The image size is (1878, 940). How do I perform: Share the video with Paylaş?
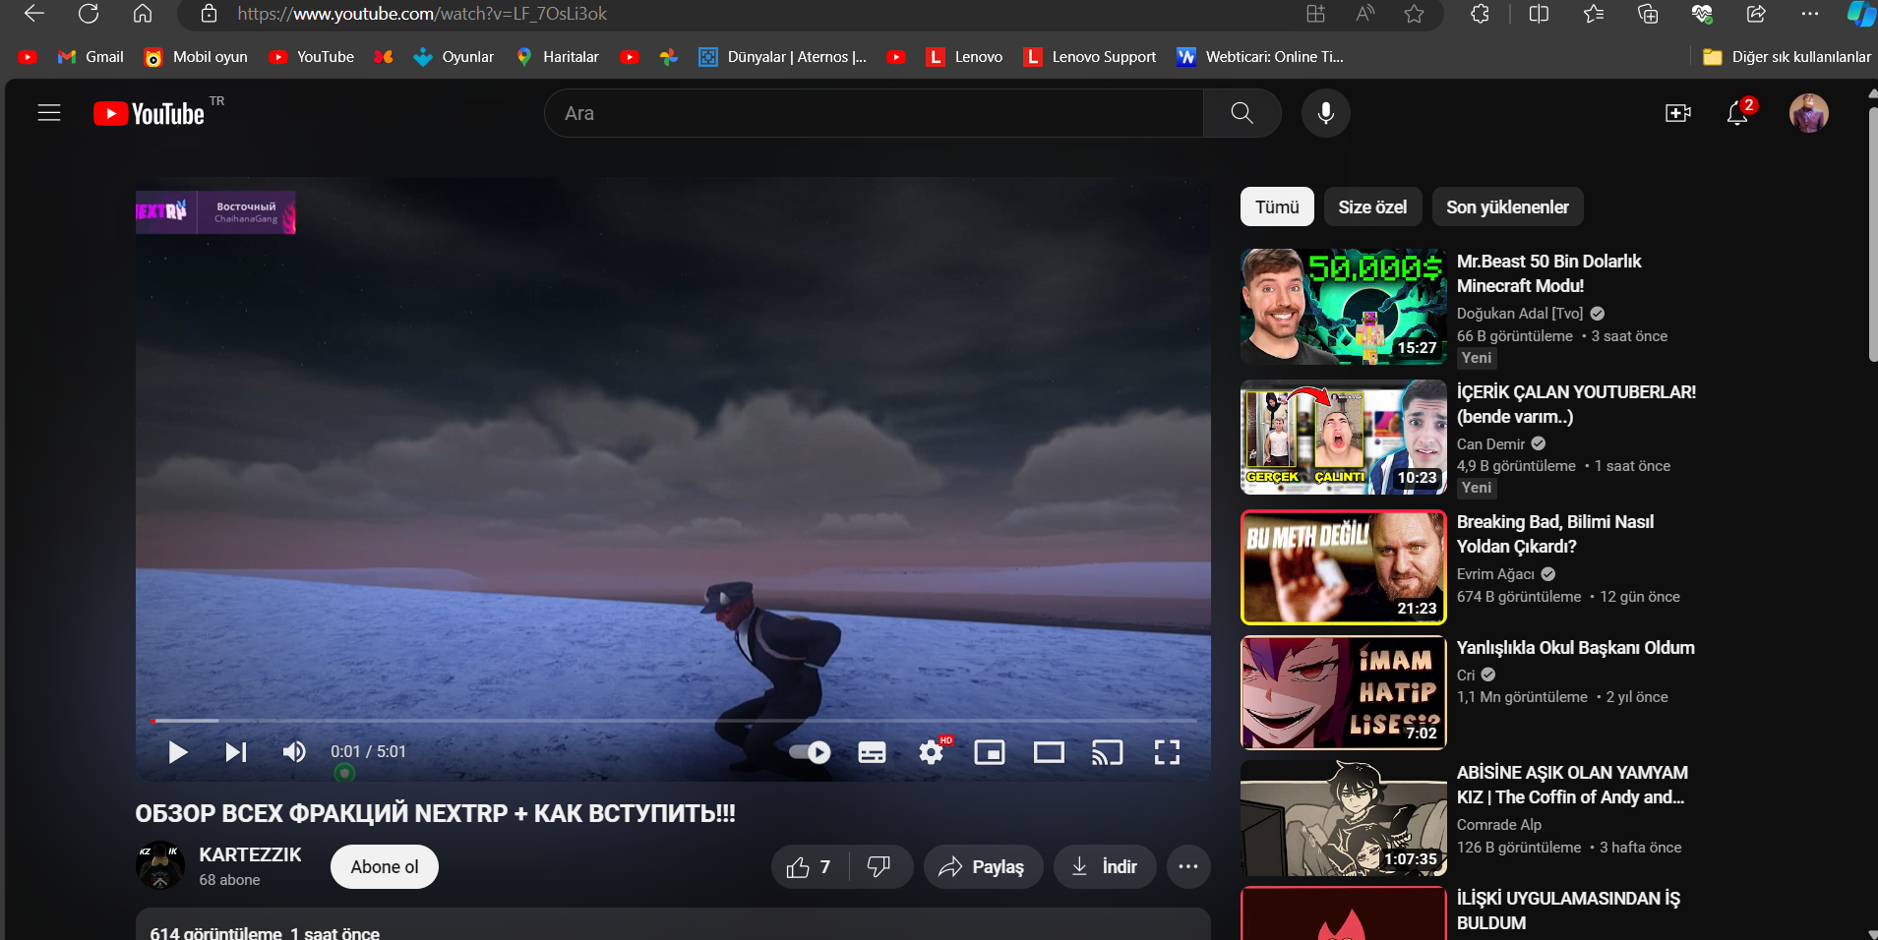point(983,866)
